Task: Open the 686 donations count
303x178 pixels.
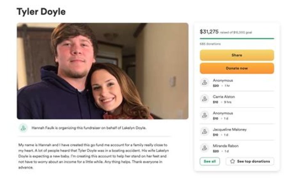Action: coord(210,44)
